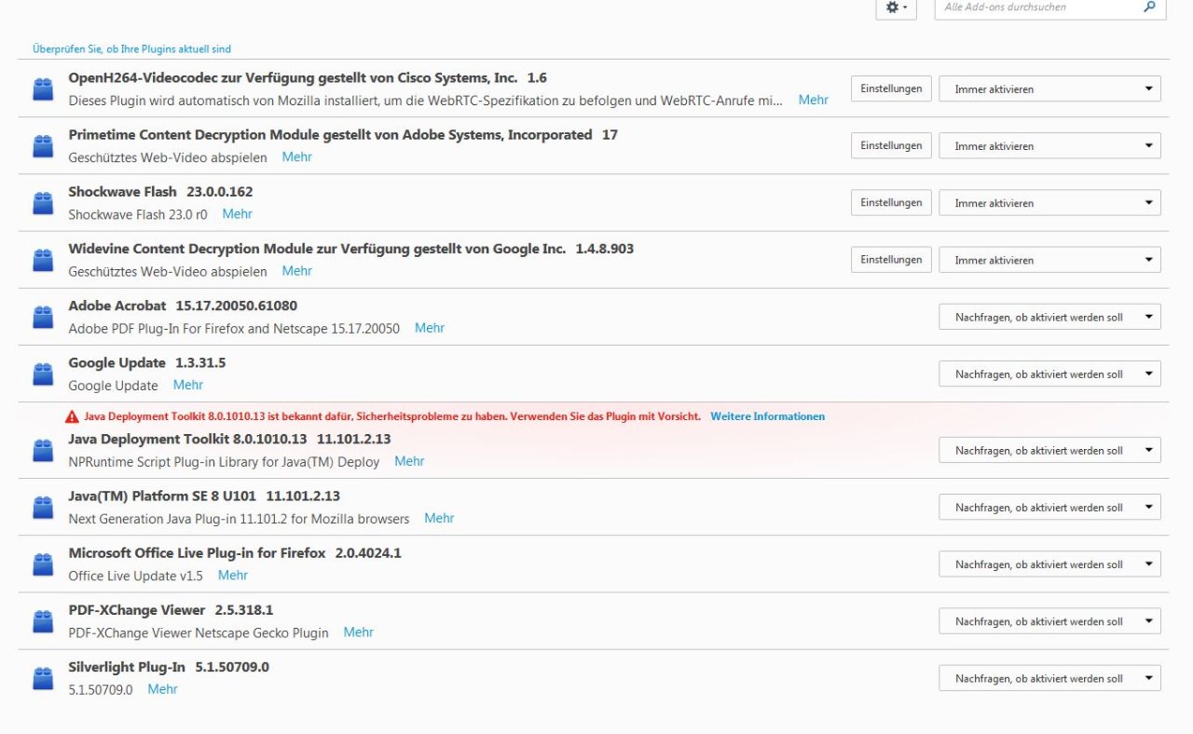Open activation dropdown for Adobe Acrobat
1193x734 pixels.
click(1049, 318)
